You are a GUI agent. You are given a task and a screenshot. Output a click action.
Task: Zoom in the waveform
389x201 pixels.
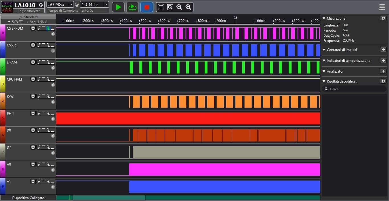tap(188, 7)
